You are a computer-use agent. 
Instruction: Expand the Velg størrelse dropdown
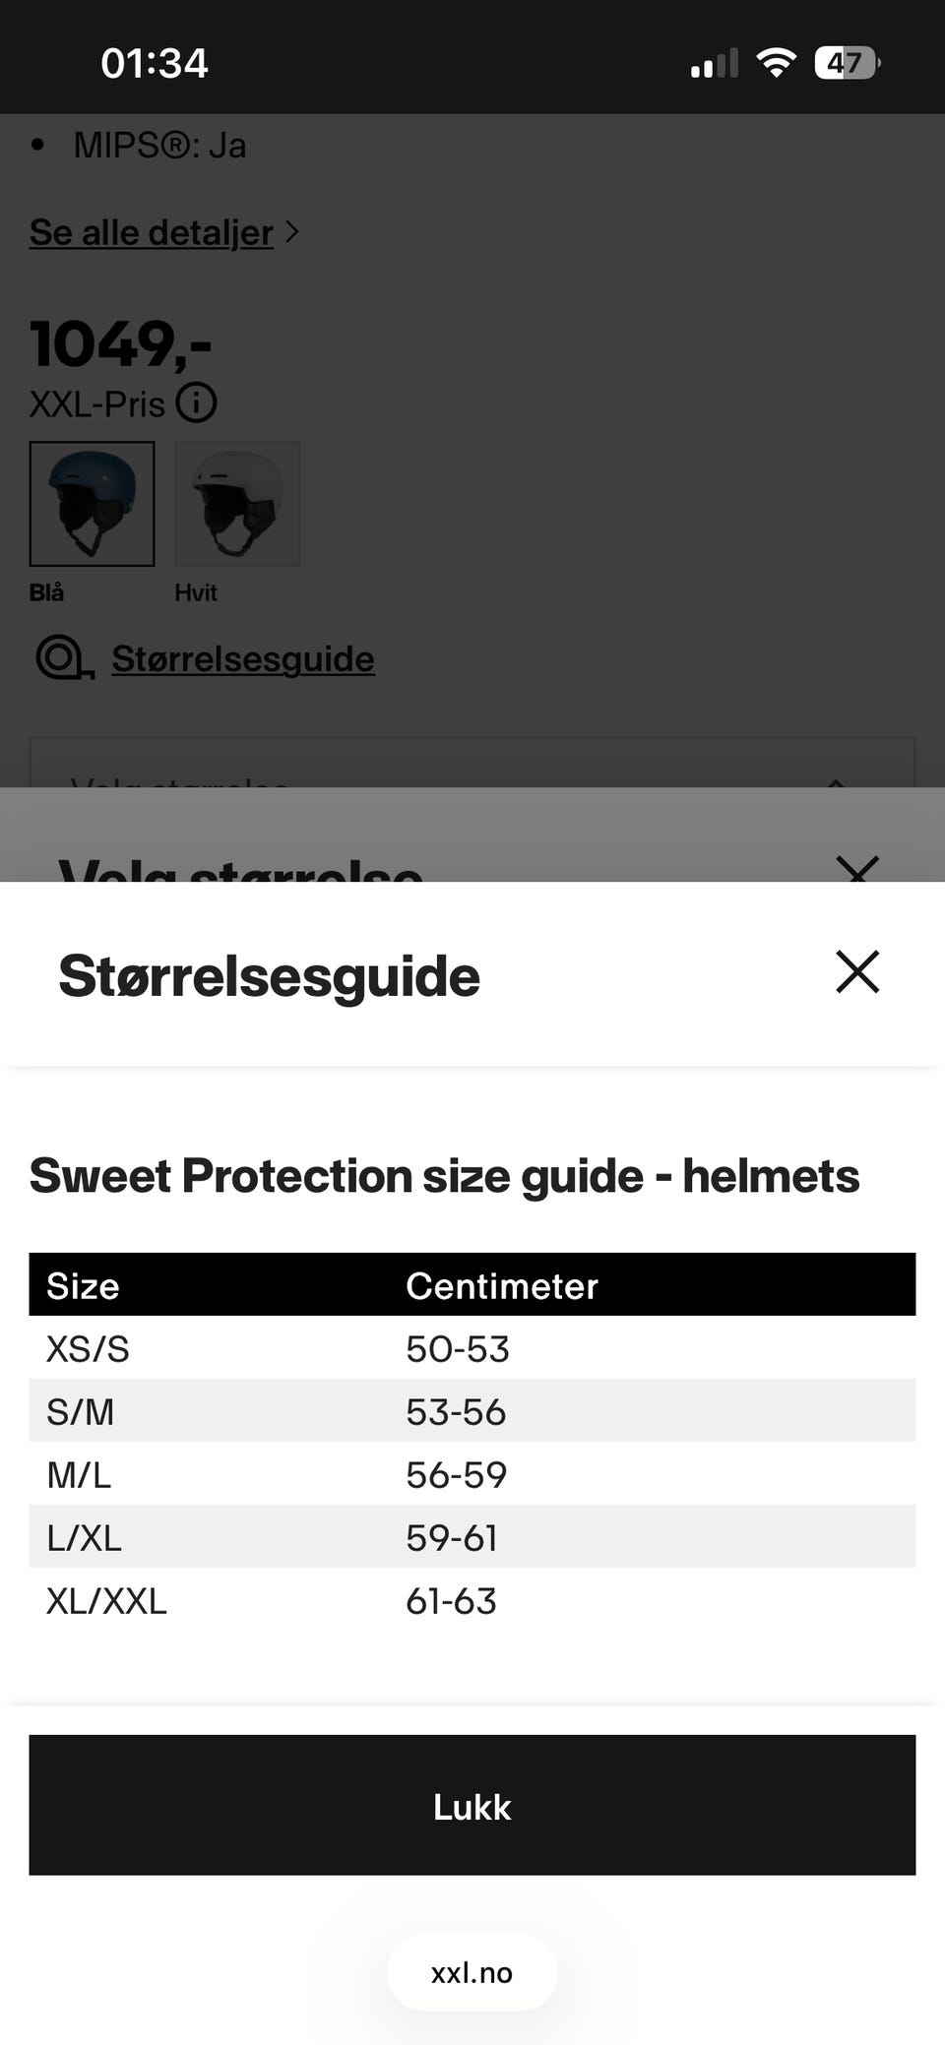(x=472, y=763)
